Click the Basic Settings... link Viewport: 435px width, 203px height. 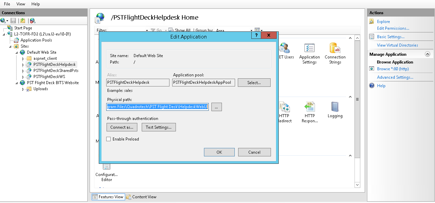click(x=391, y=37)
